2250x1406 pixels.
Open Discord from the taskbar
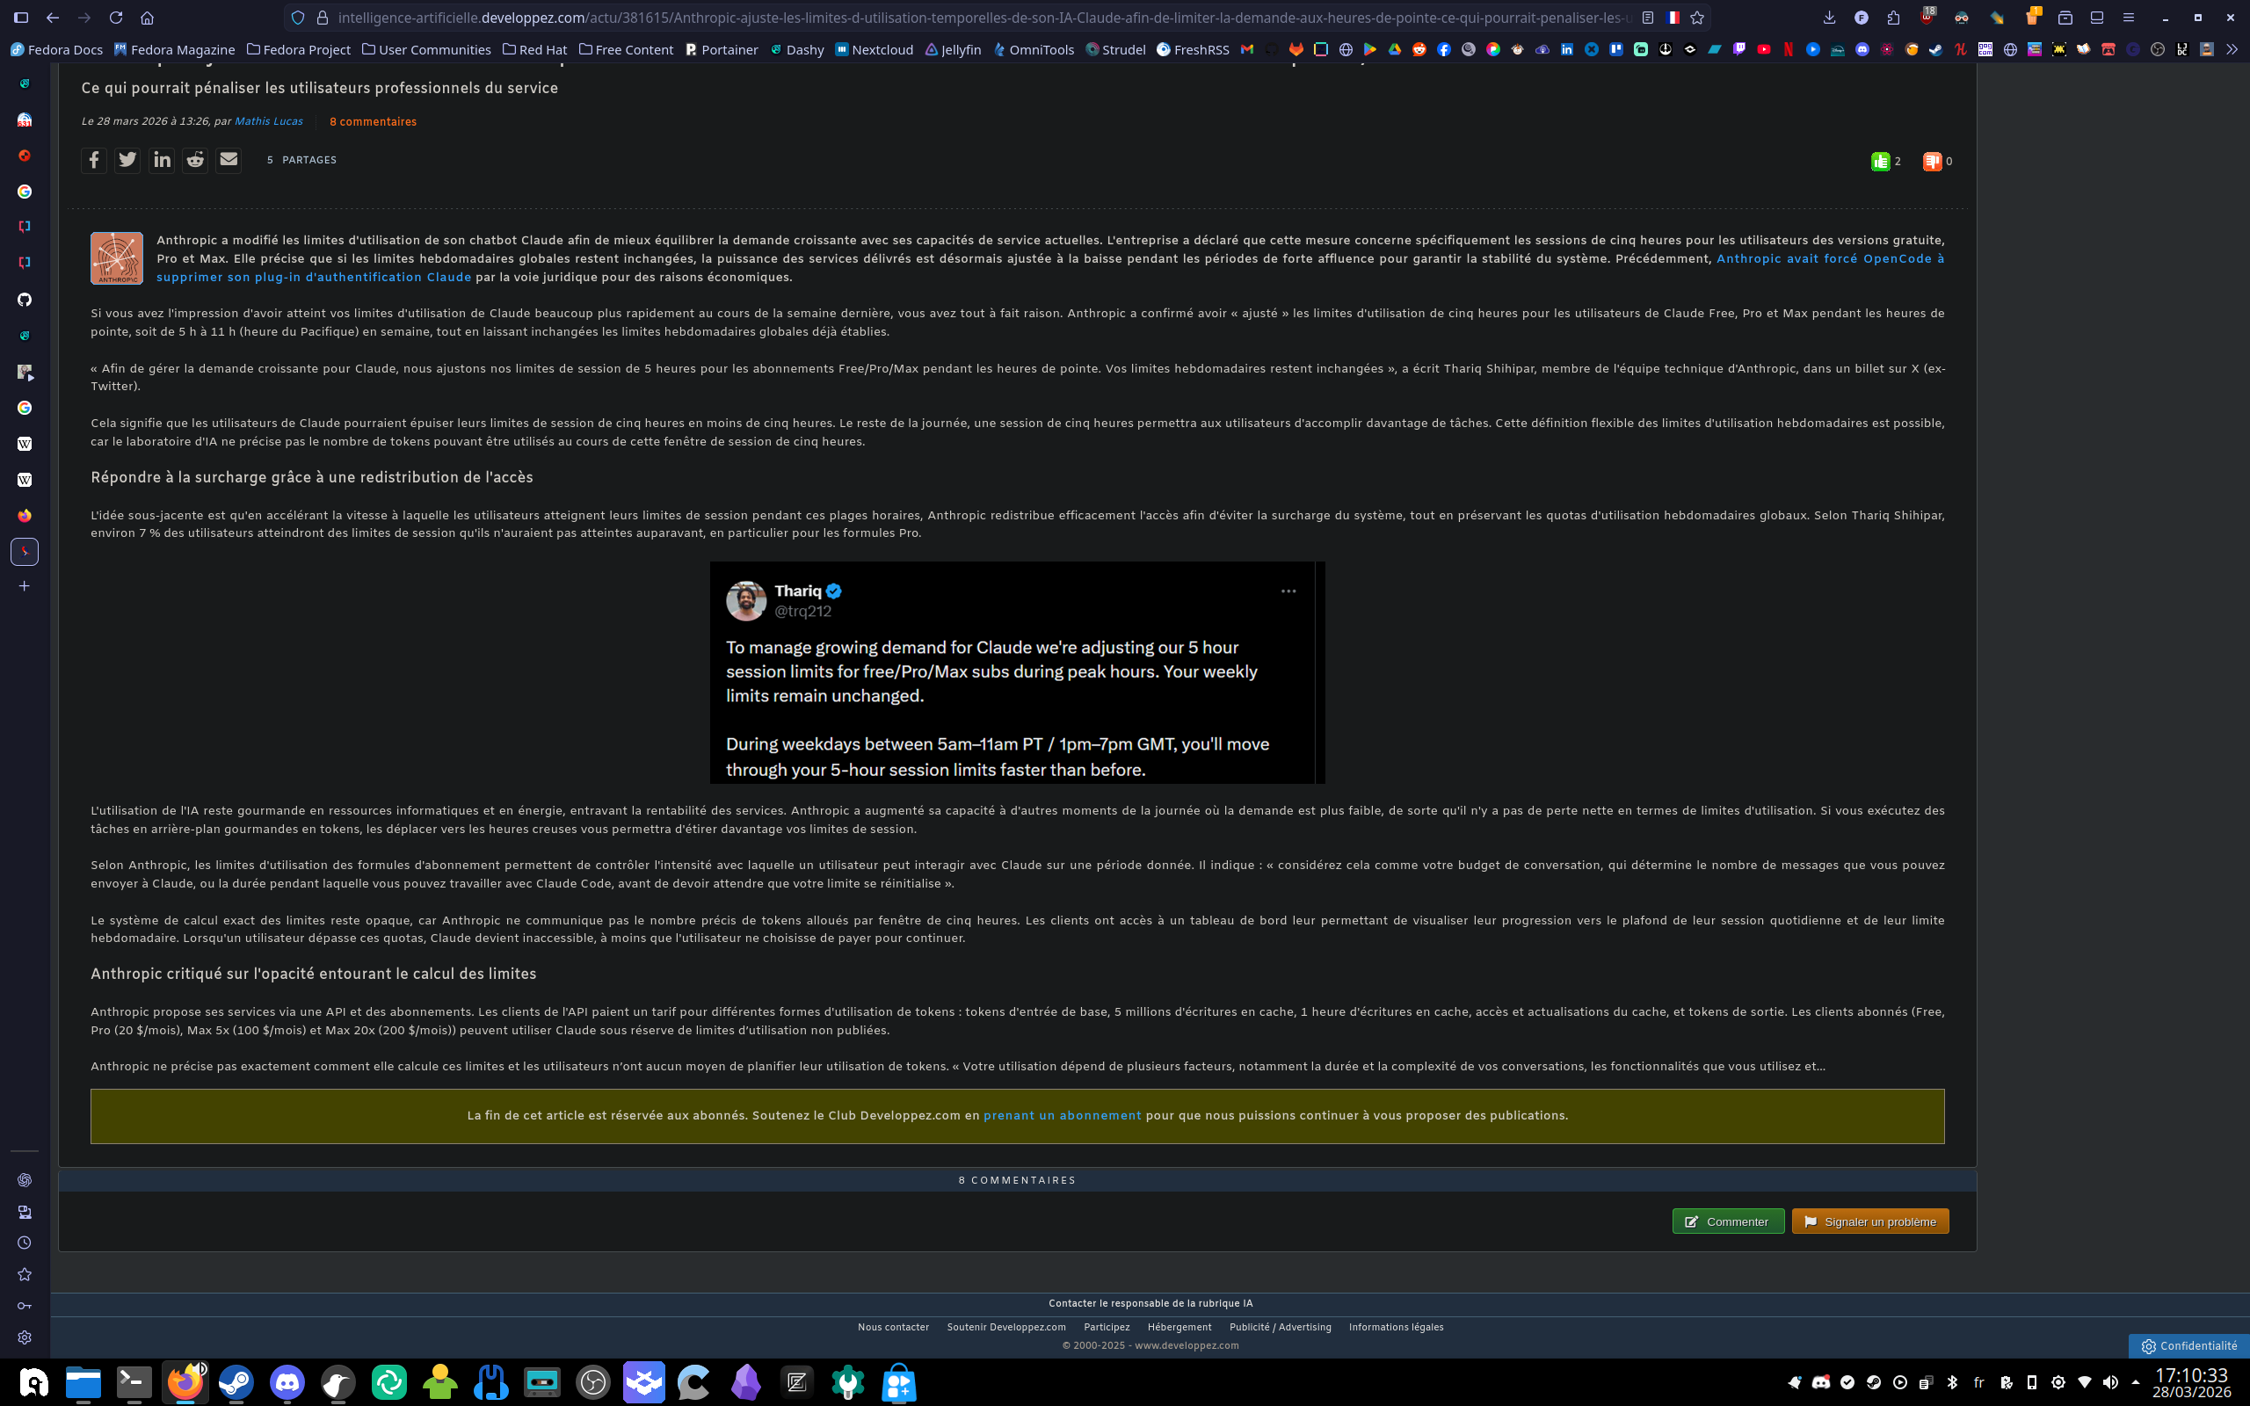pyautogui.click(x=287, y=1383)
